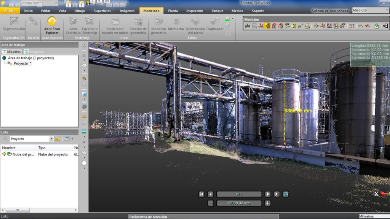Click the vertical distance measurement tool
The height and width of the screenshot is (219, 390).
pos(267,26)
